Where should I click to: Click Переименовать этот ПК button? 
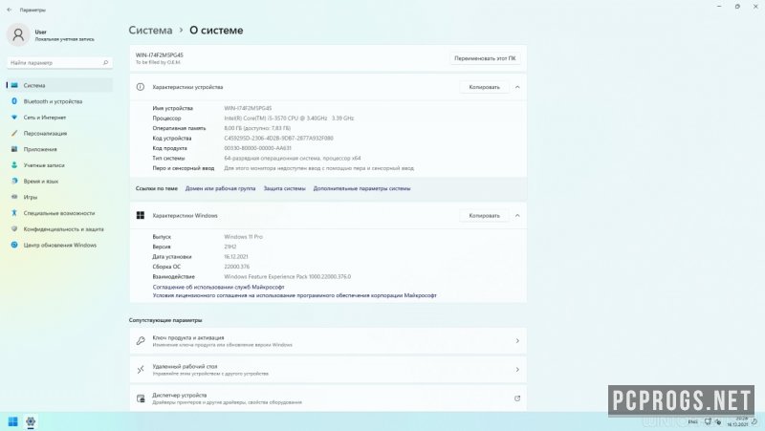pyautogui.click(x=485, y=58)
